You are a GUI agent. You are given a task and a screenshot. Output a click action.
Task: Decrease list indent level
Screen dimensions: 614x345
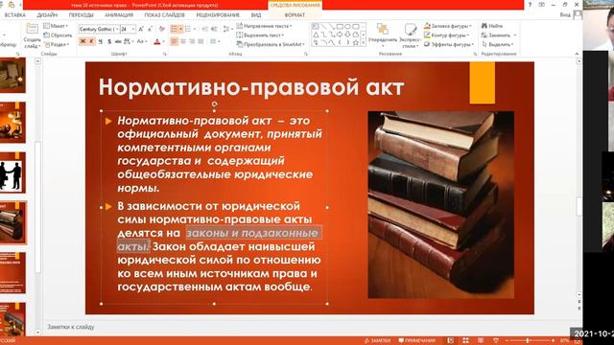(204, 30)
